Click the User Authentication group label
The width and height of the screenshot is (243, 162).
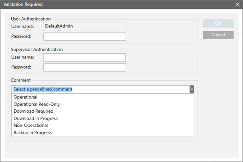tap(31, 19)
